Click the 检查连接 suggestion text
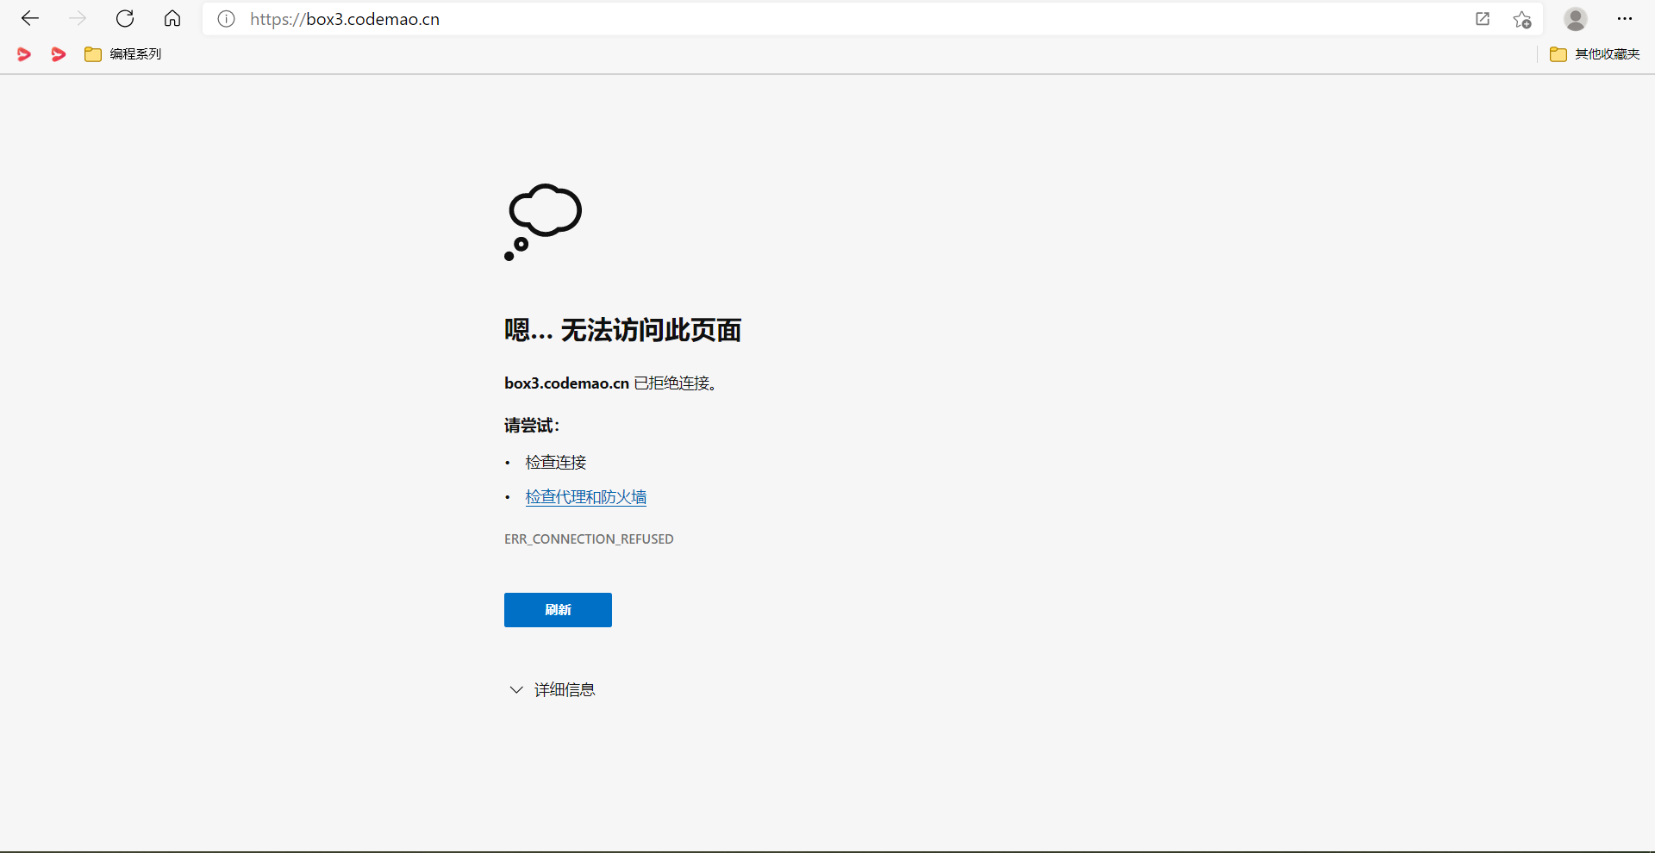 coord(556,463)
